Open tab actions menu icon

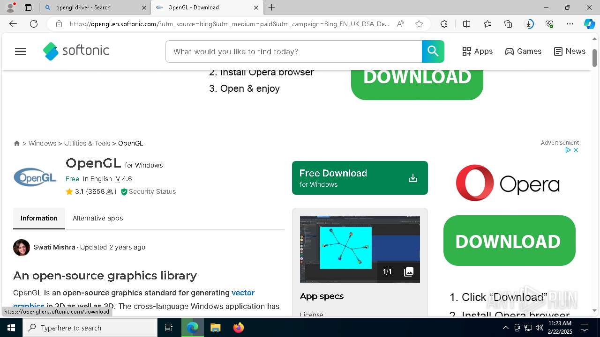pos(28,7)
